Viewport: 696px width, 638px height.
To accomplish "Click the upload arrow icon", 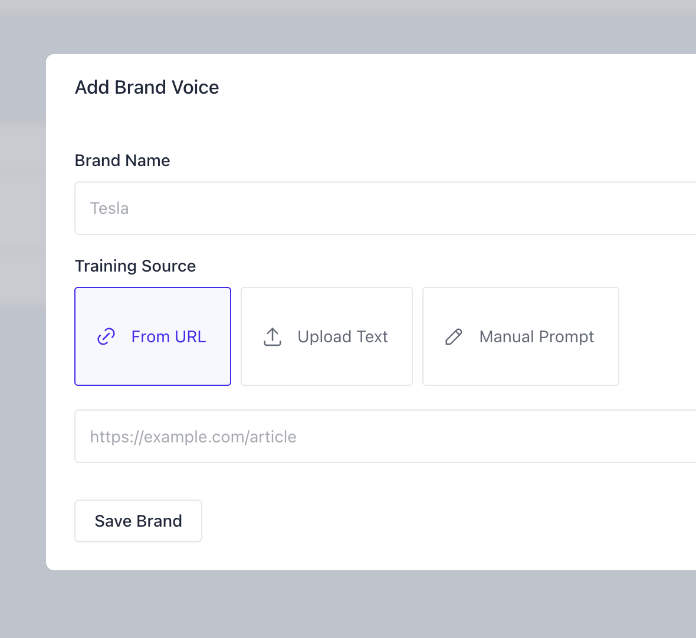I will pyautogui.click(x=273, y=336).
